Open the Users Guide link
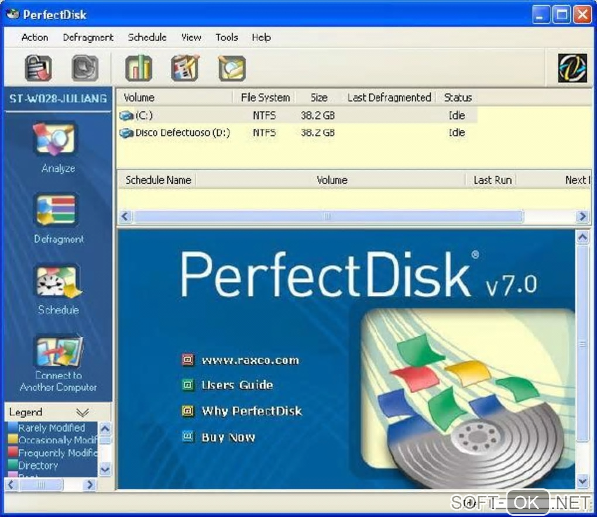The image size is (597, 517). click(237, 385)
